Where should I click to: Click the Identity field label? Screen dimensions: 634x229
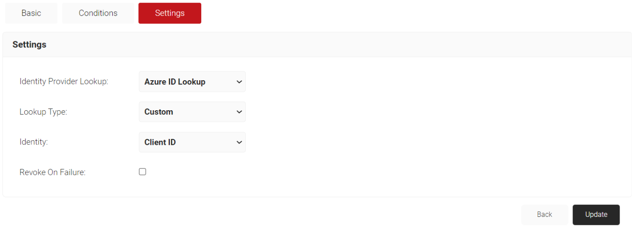point(34,142)
